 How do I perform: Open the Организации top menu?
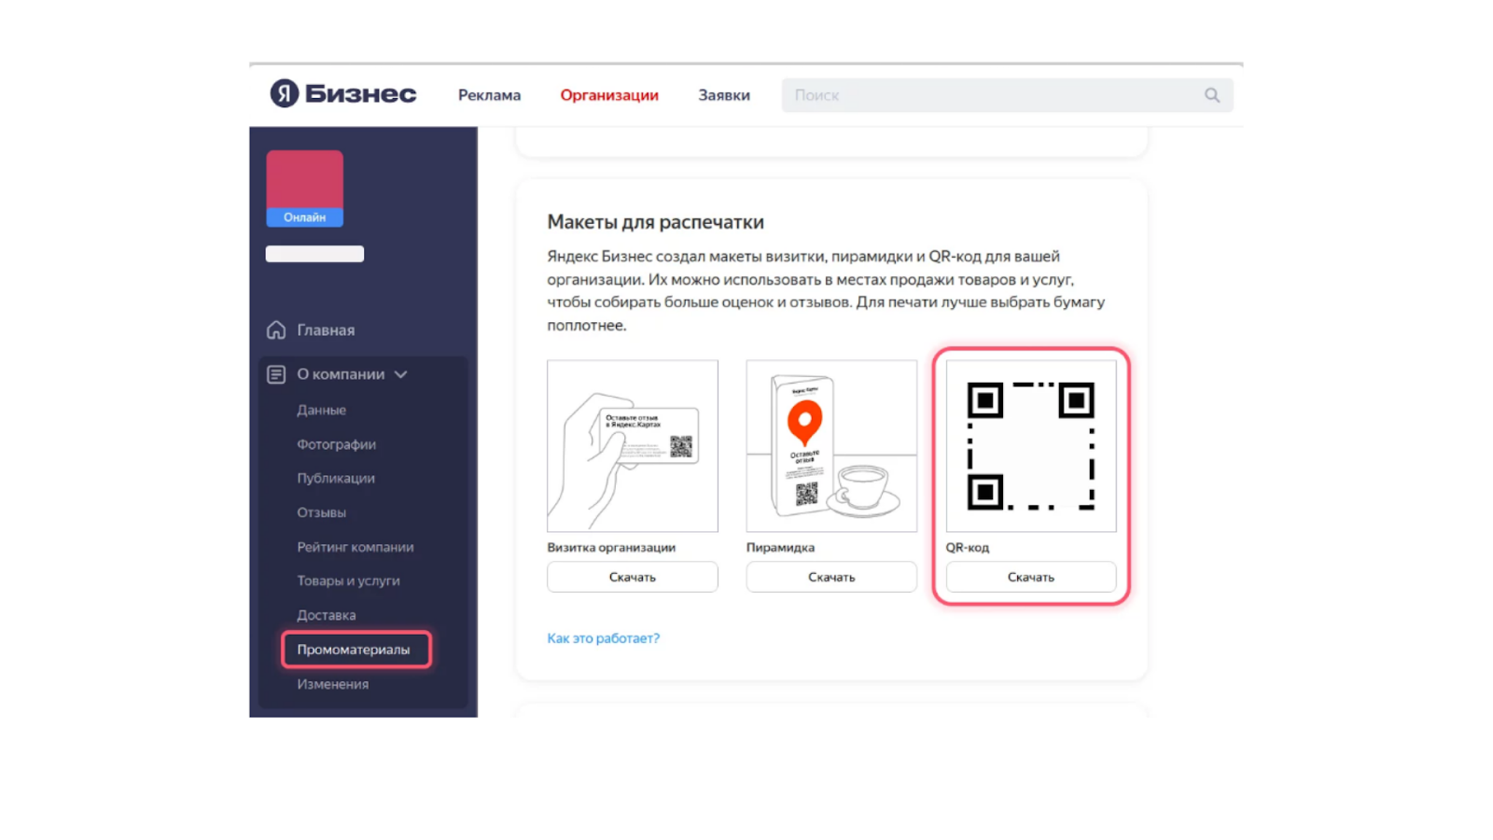tap(609, 95)
